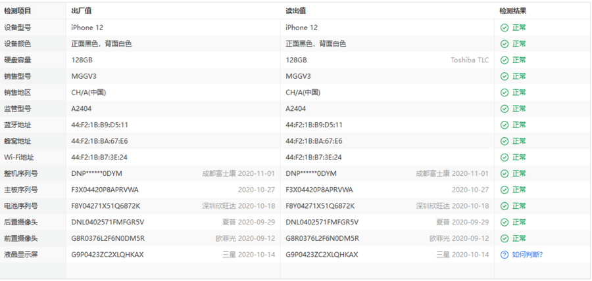The width and height of the screenshot is (592, 281).
Task: Click green check icon in 整机序列号 row
Action: (x=505, y=173)
